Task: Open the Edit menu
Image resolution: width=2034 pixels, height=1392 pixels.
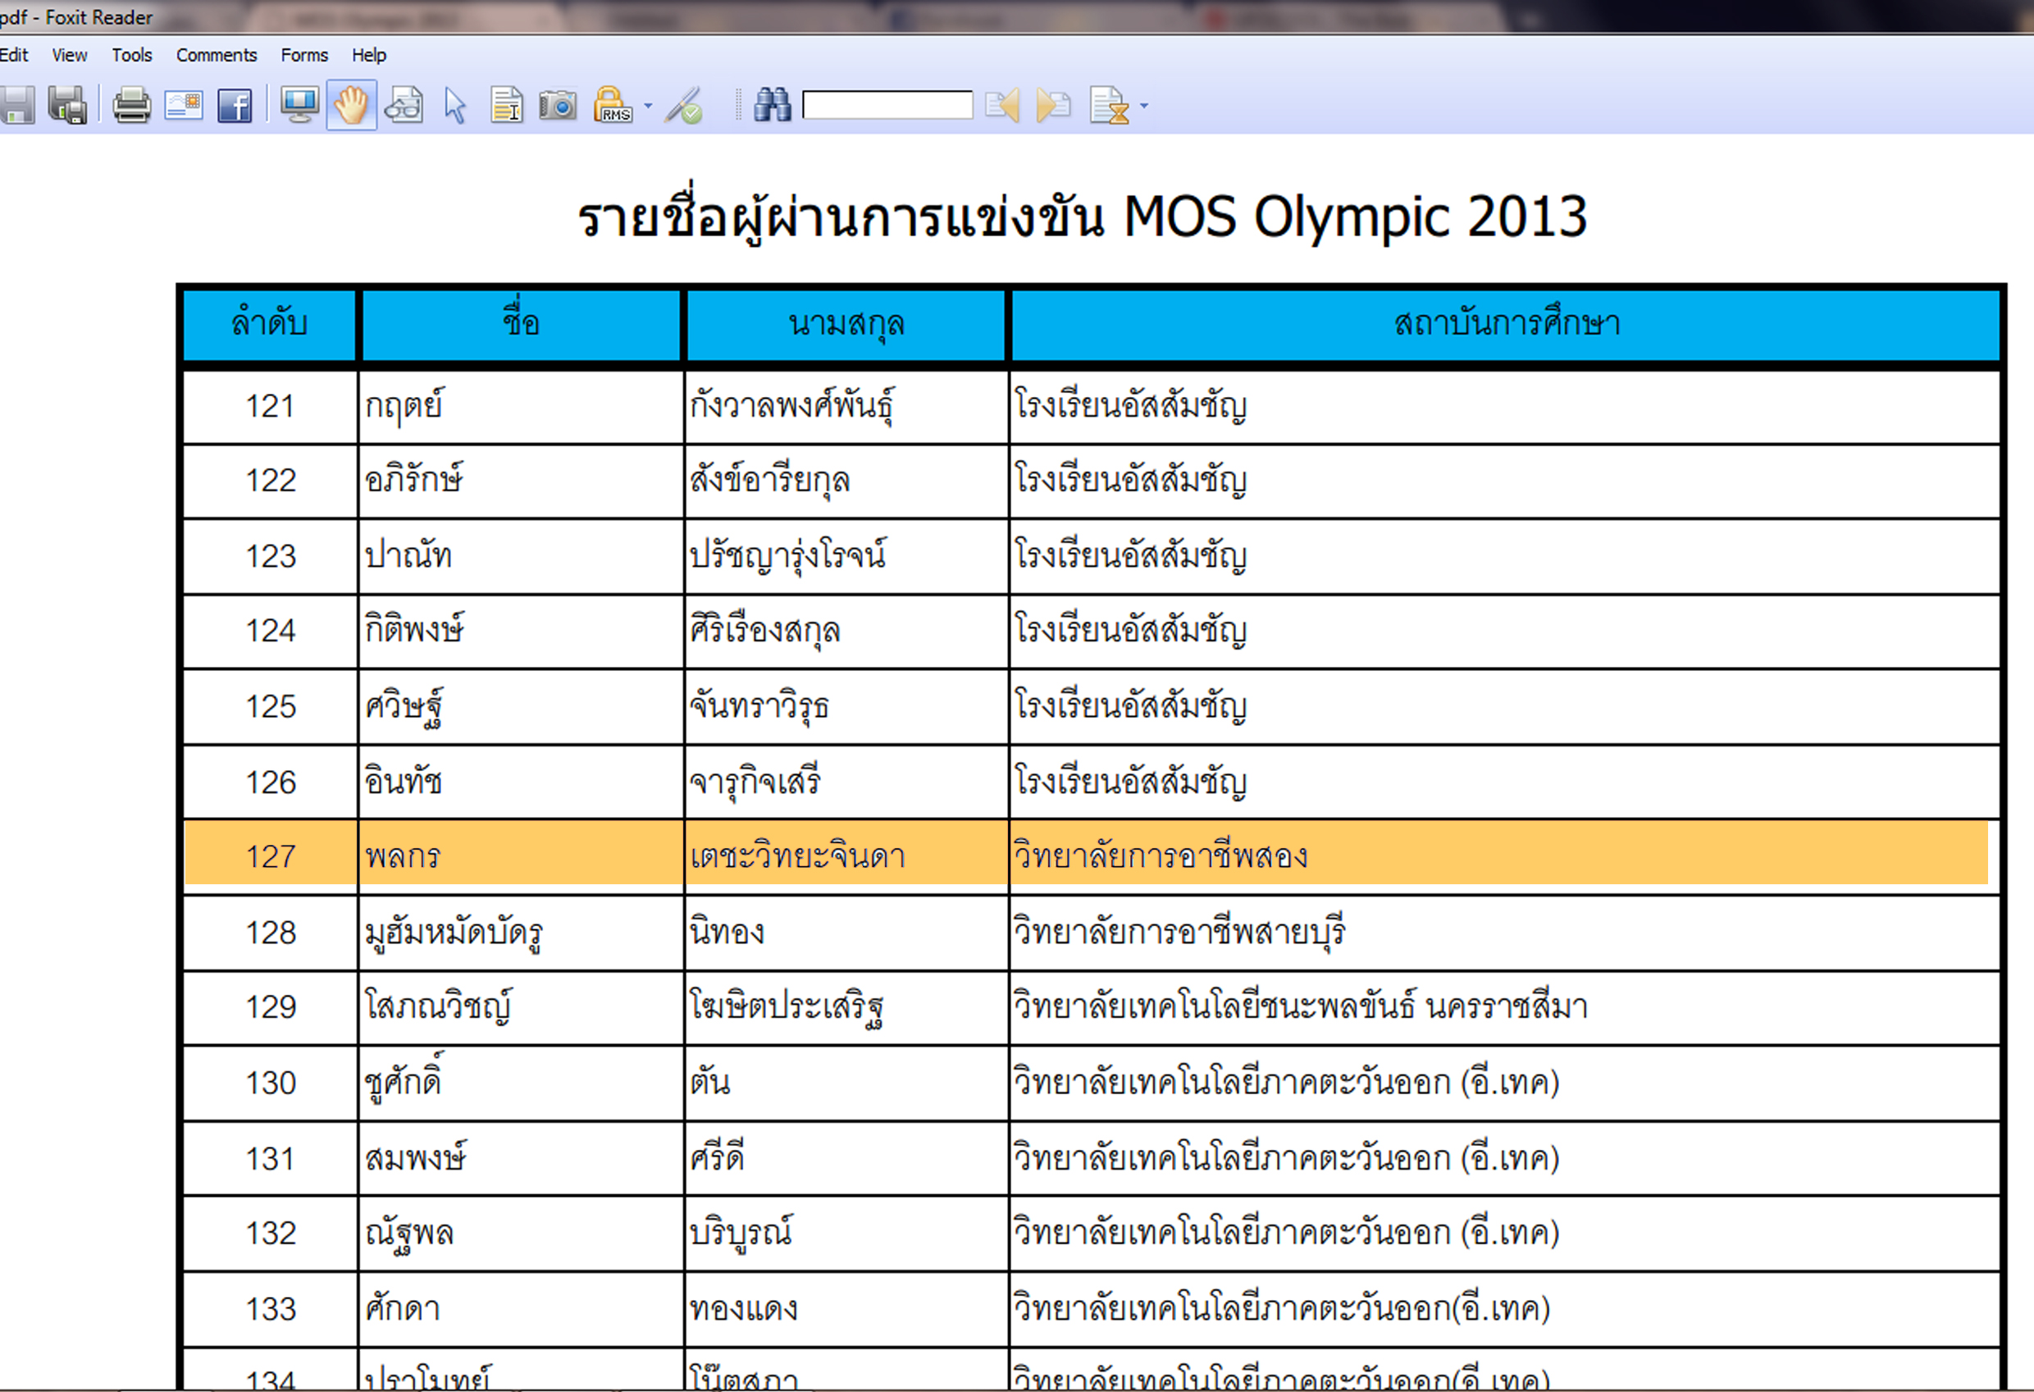Action: (x=14, y=55)
